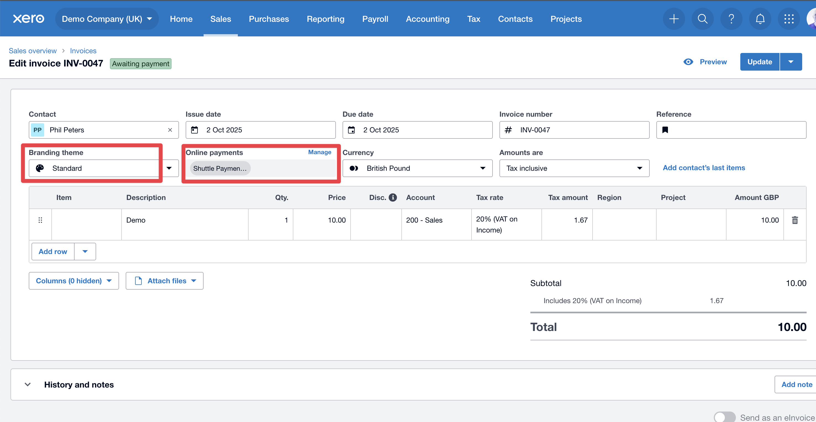The width and height of the screenshot is (816, 422).
Task: Open the help question mark icon
Action: (x=731, y=19)
